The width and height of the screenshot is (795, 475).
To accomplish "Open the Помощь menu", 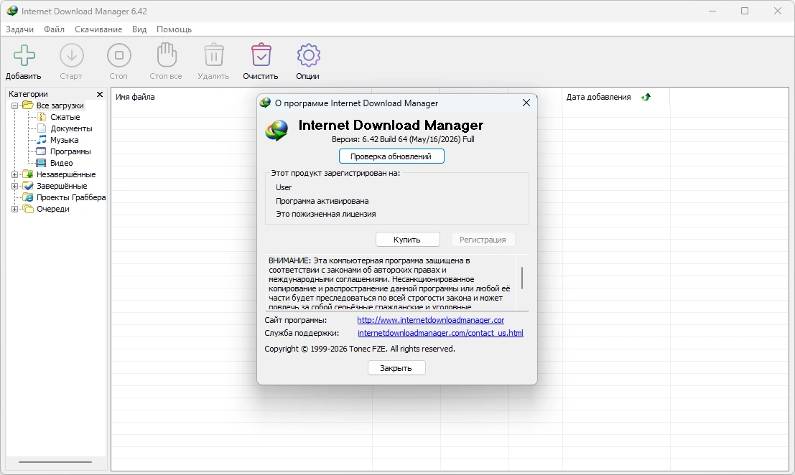I will (174, 29).
